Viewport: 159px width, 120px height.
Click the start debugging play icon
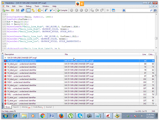pyautogui.click(x=77, y=10)
